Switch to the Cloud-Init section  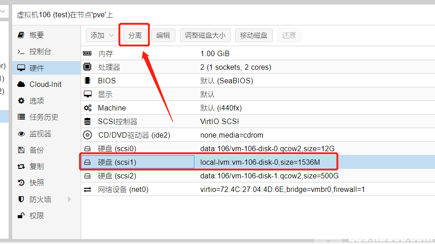[45, 84]
